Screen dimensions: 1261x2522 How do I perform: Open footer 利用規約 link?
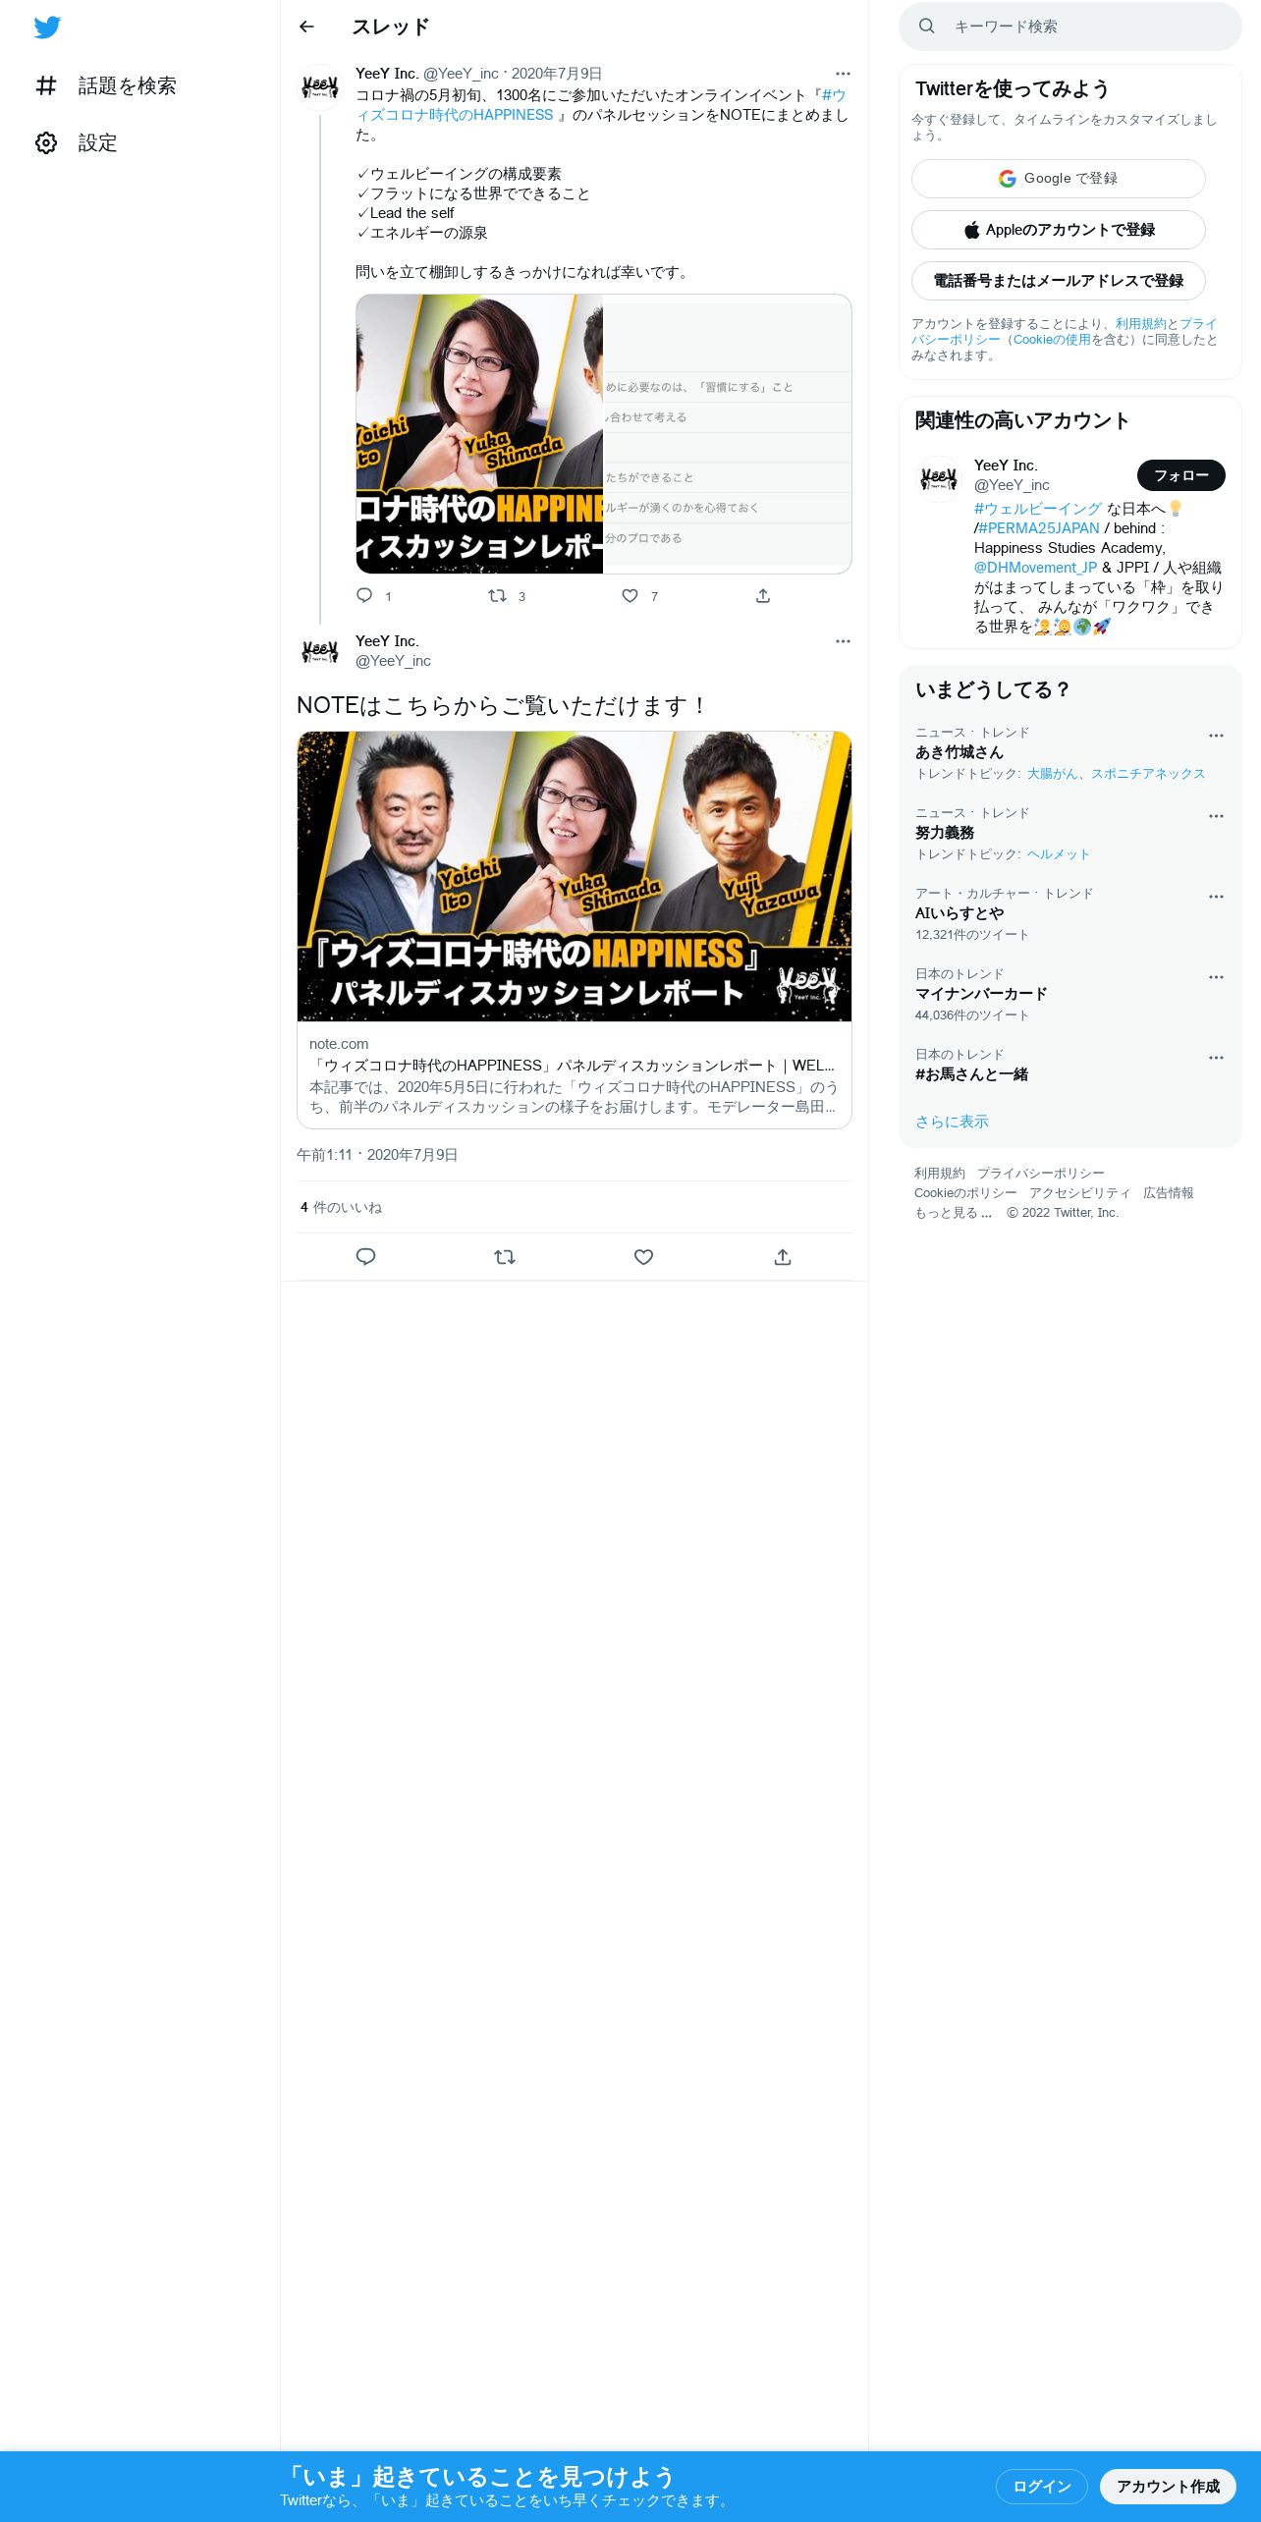click(940, 1174)
